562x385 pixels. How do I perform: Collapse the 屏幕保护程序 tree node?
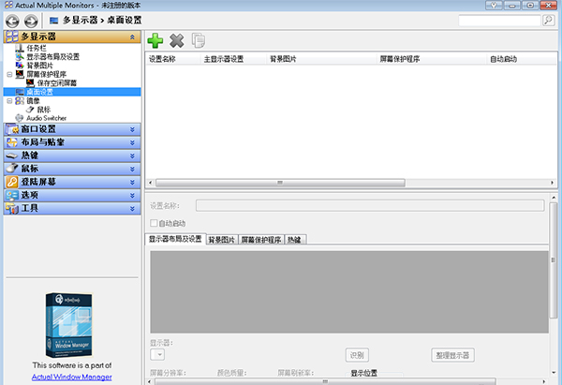tap(9, 74)
